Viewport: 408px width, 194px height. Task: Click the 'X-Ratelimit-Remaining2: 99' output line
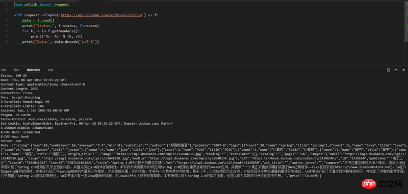pos(24,102)
